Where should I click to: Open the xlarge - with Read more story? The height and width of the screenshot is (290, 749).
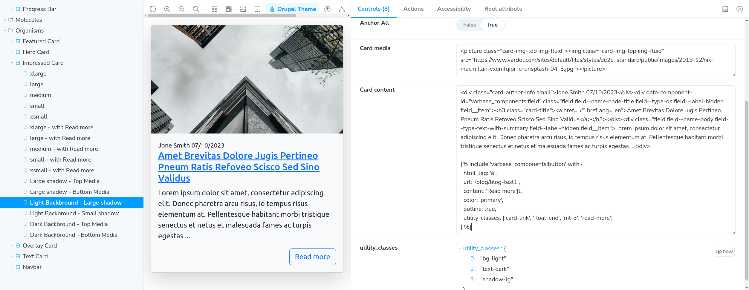[x=62, y=127]
